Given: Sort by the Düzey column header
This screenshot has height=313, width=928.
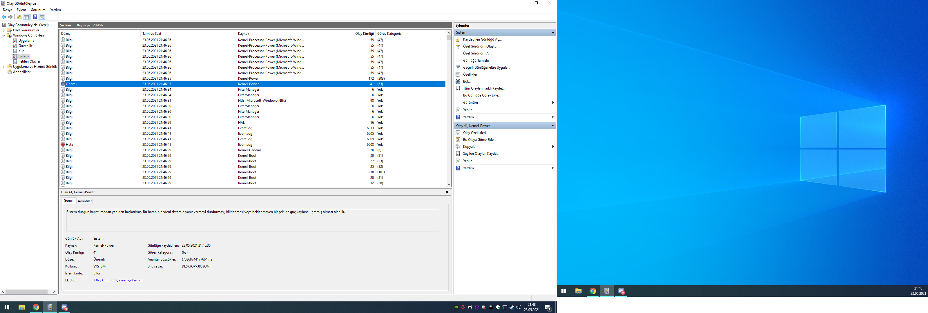Looking at the screenshot, I should point(100,34).
